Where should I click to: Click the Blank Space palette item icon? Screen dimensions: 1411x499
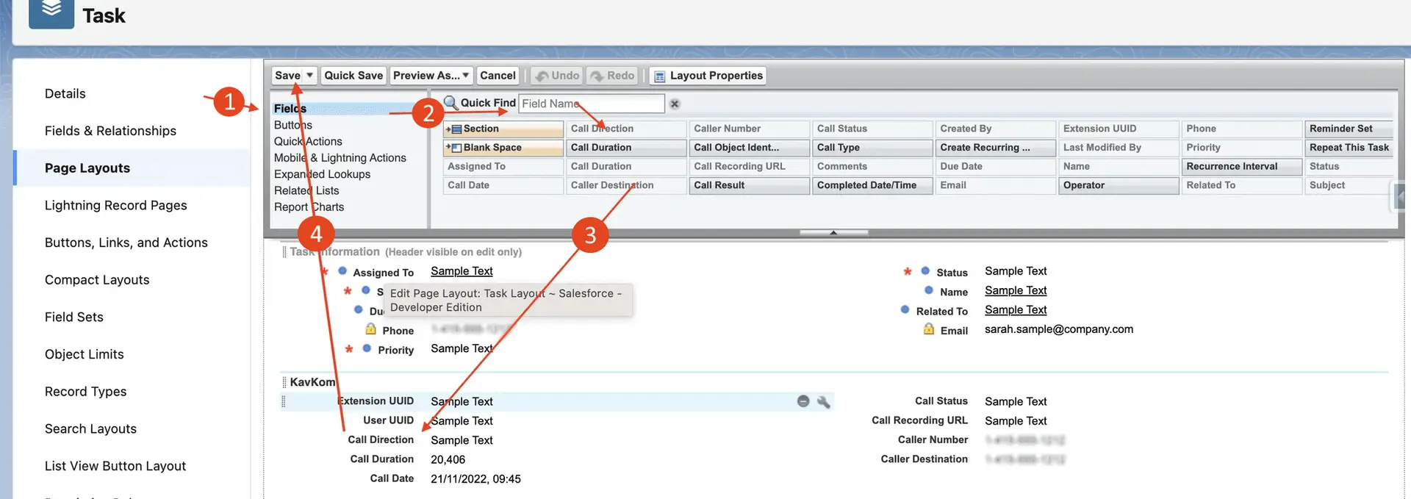pos(455,148)
